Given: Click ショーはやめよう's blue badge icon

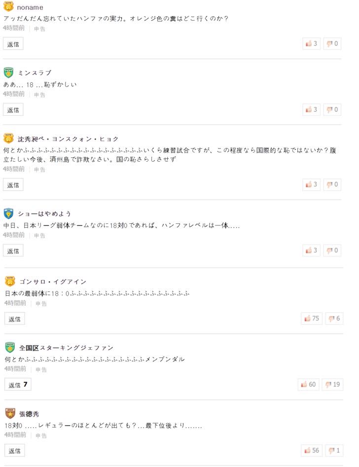Looking at the screenshot, I should [x=8, y=214].
